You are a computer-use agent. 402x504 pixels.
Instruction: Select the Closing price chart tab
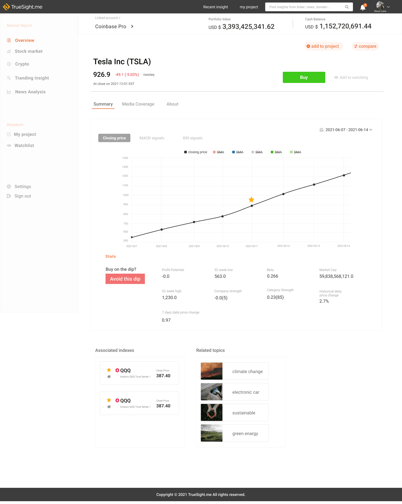[x=114, y=138]
